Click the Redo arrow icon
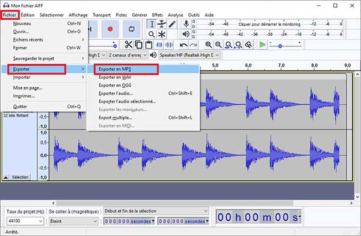The image size is (361, 236). [193, 45]
